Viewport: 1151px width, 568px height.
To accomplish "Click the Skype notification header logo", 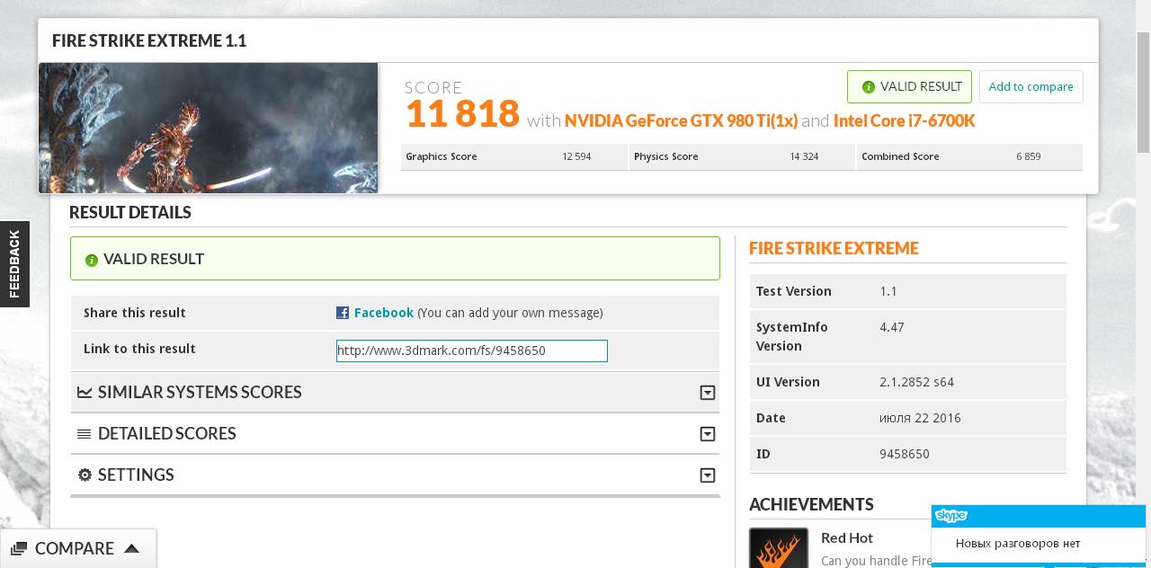I will pos(950,516).
